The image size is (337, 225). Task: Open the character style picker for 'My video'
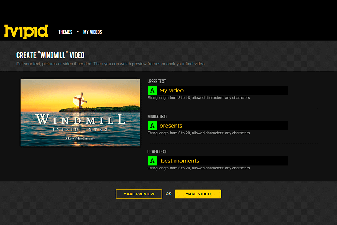pyautogui.click(x=152, y=90)
